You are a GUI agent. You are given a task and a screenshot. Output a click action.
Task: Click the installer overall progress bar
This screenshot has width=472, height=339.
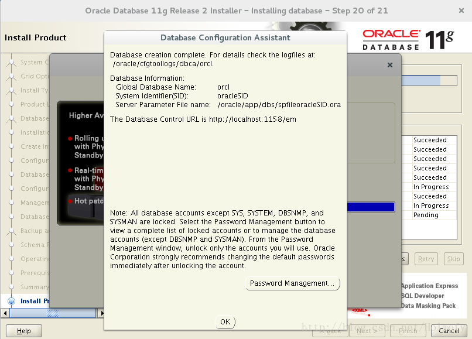tap(429, 81)
